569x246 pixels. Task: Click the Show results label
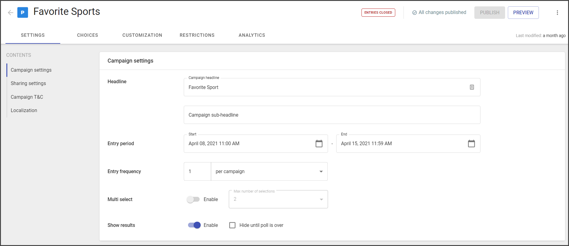[x=121, y=225]
